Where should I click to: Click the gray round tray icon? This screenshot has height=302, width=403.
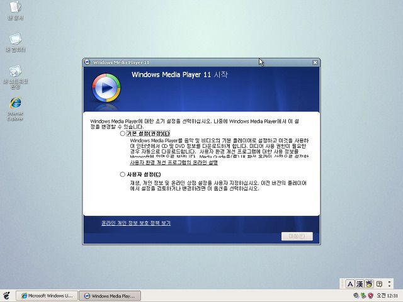click(356, 296)
